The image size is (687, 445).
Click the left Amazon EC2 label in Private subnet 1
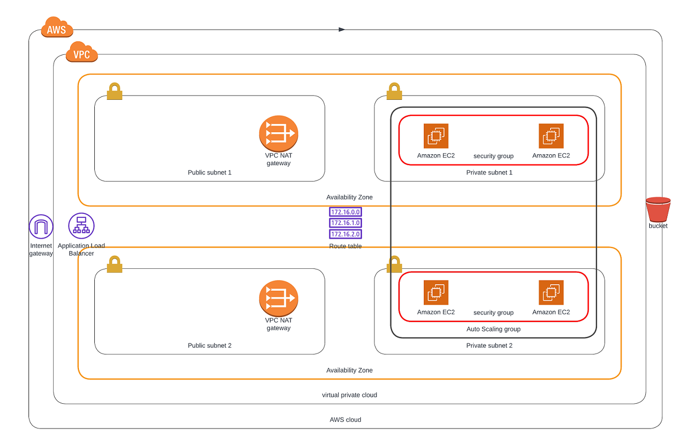coord(436,156)
